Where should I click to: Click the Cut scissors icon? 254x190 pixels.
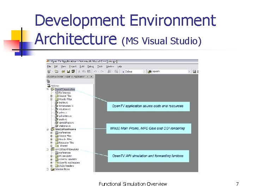79,71
